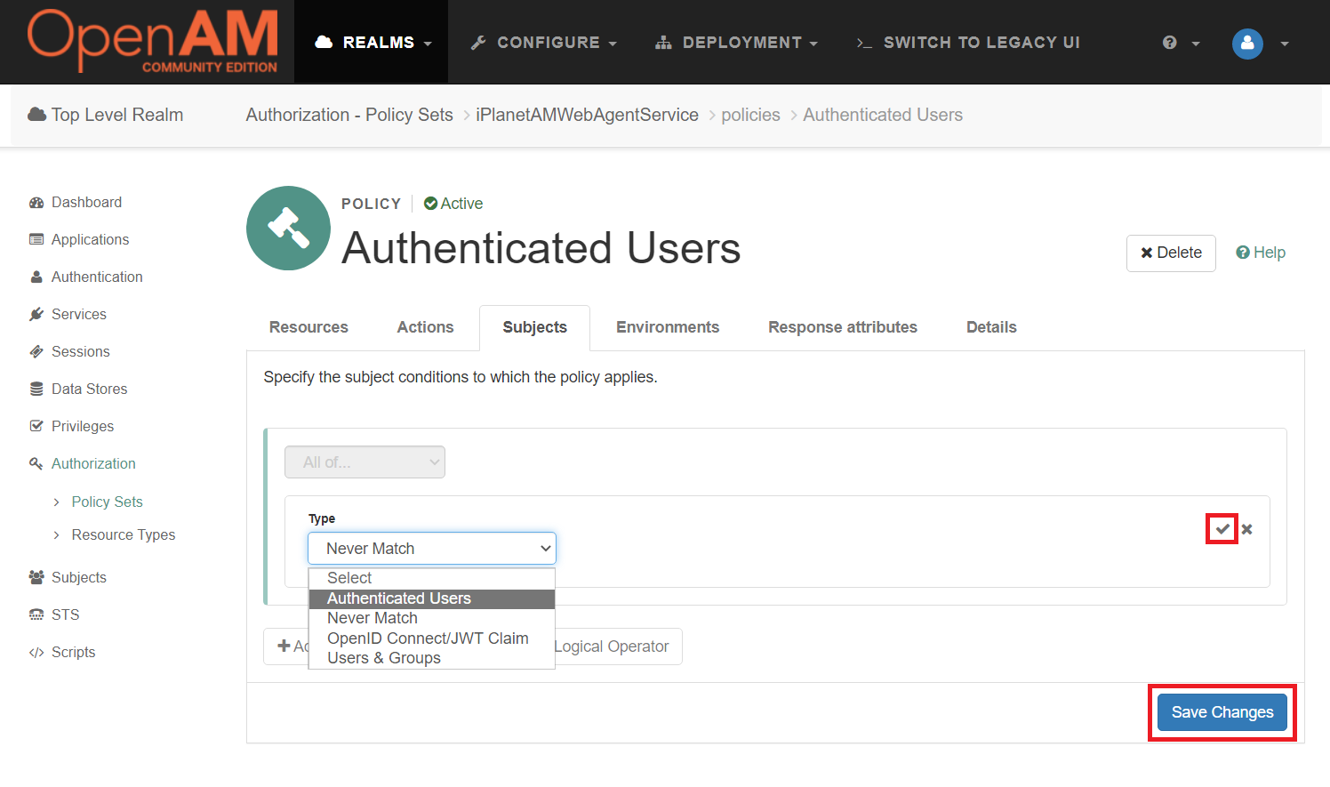Open Data Stores section

(89, 389)
